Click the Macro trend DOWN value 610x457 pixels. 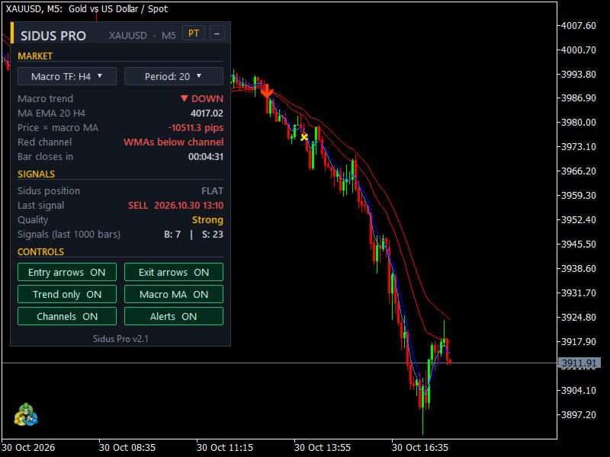[x=202, y=99]
